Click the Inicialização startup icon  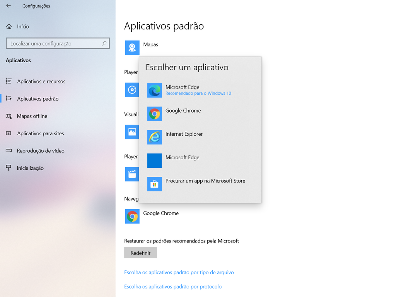point(9,168)
